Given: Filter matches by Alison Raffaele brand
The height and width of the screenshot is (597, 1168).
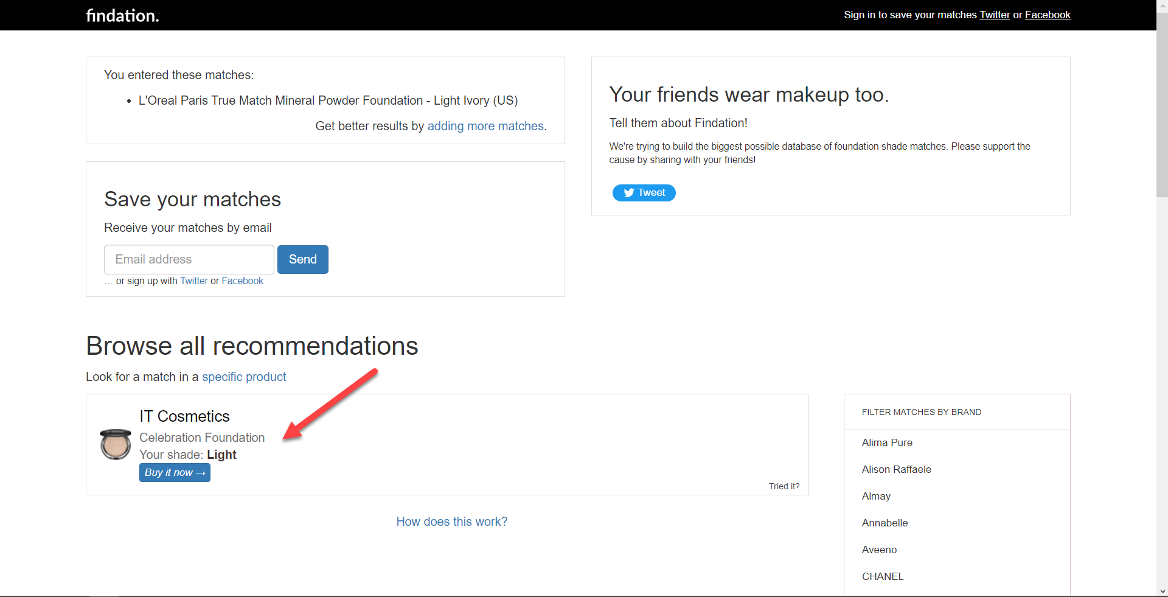Looking at the screenshot, I should [x=897, y=469].
